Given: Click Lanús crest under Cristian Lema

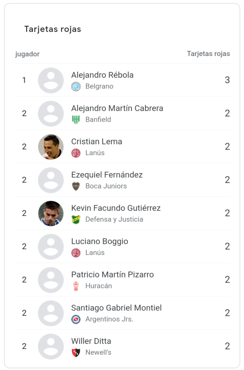Looking at the screenshot, I should (x=76, y=153).
